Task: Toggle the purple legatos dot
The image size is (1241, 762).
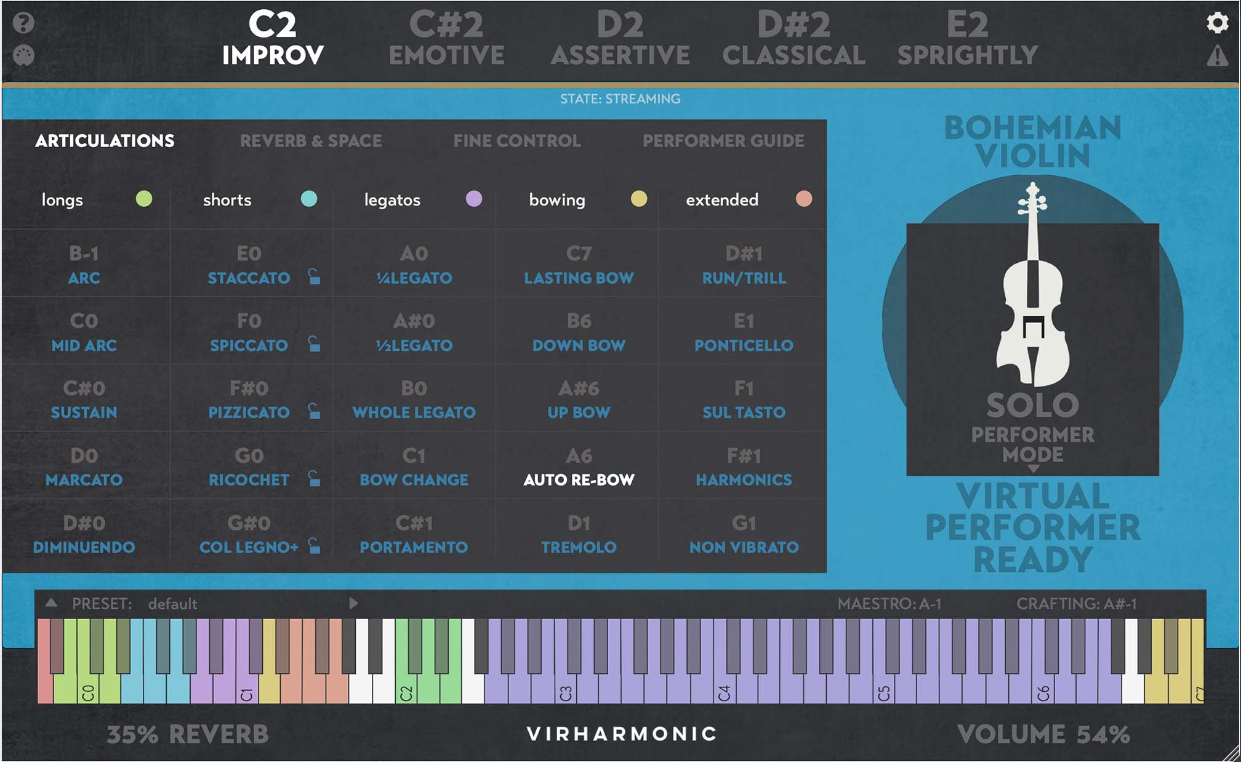Action: tap(473, 199)
